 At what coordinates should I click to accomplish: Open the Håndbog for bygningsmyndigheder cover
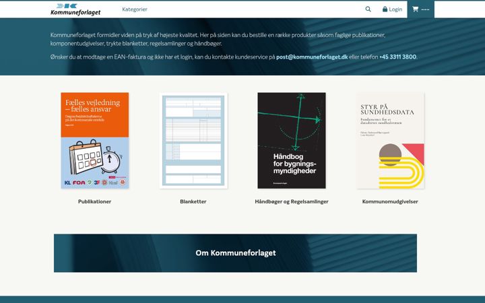pos(292,140)
